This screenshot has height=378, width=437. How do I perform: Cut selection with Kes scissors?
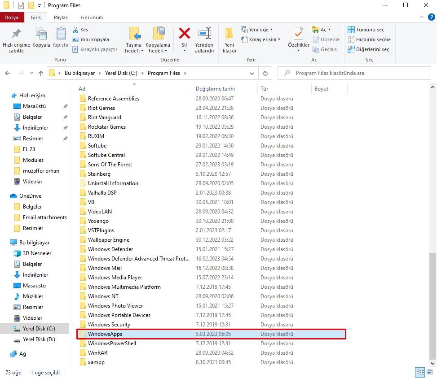(x=80, y=30)
